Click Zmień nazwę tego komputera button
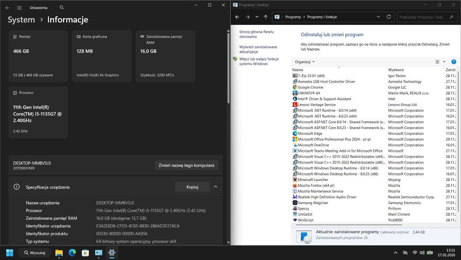The image size is (461, 260). [x=186, y=165]
